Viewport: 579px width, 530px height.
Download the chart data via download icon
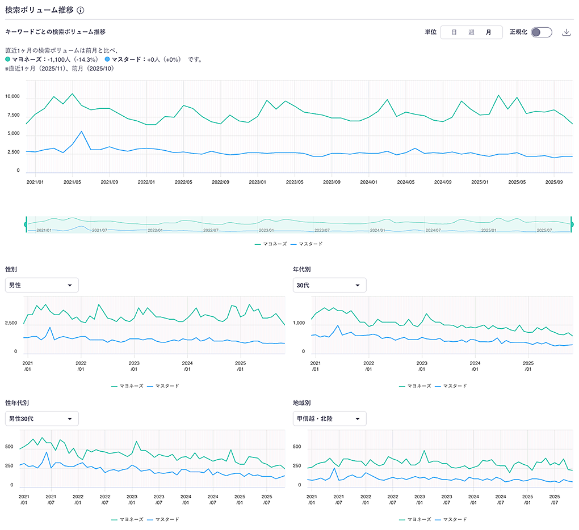tap(565, 32)
